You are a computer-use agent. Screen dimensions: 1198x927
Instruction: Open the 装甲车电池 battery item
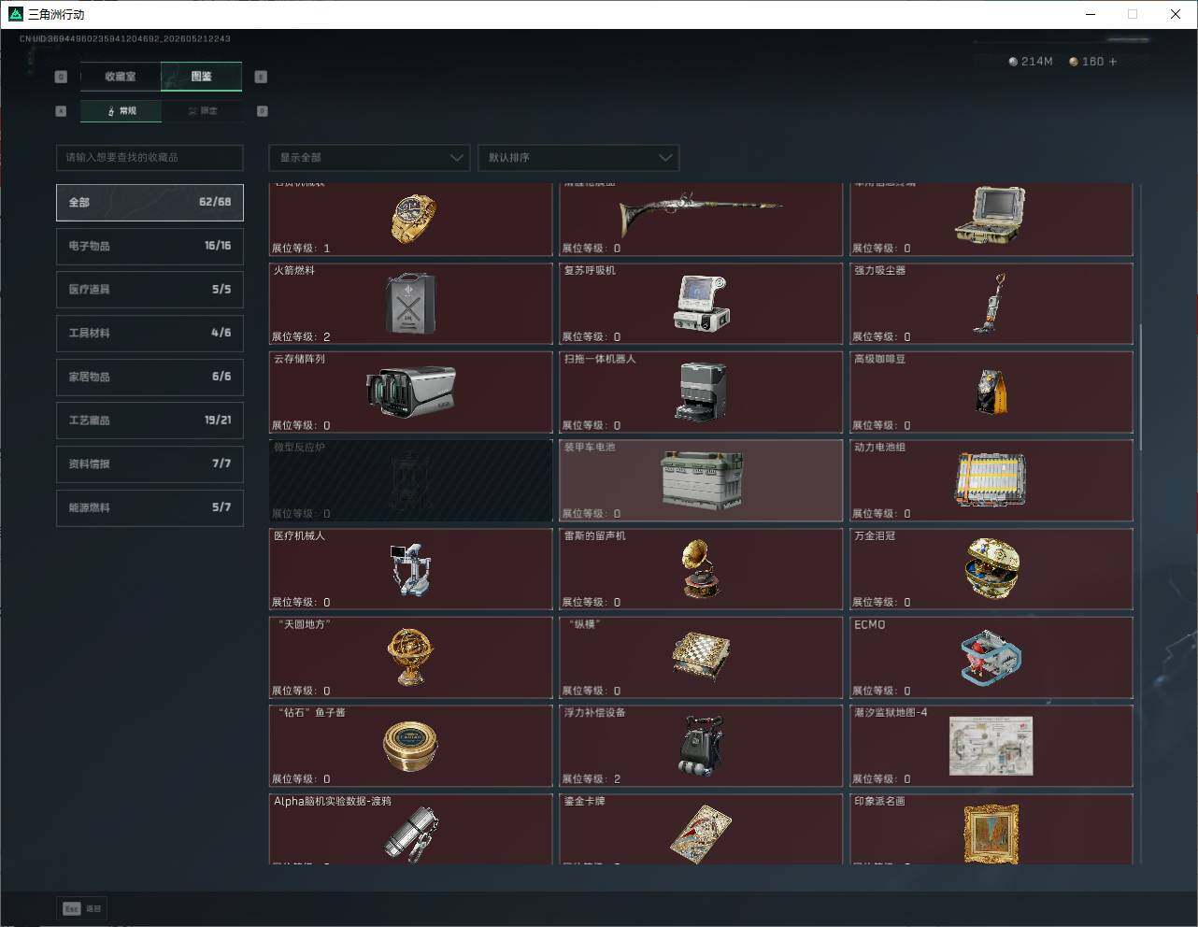click(701, 480)
